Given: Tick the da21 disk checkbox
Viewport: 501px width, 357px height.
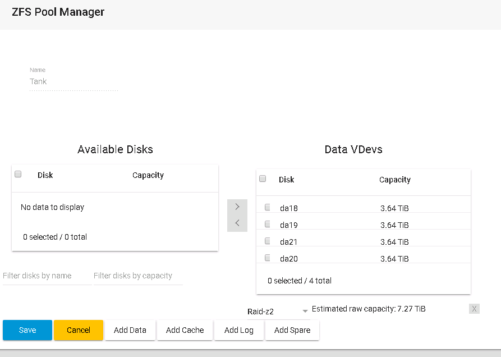Looking at the screenshot, I should point(268,241).
